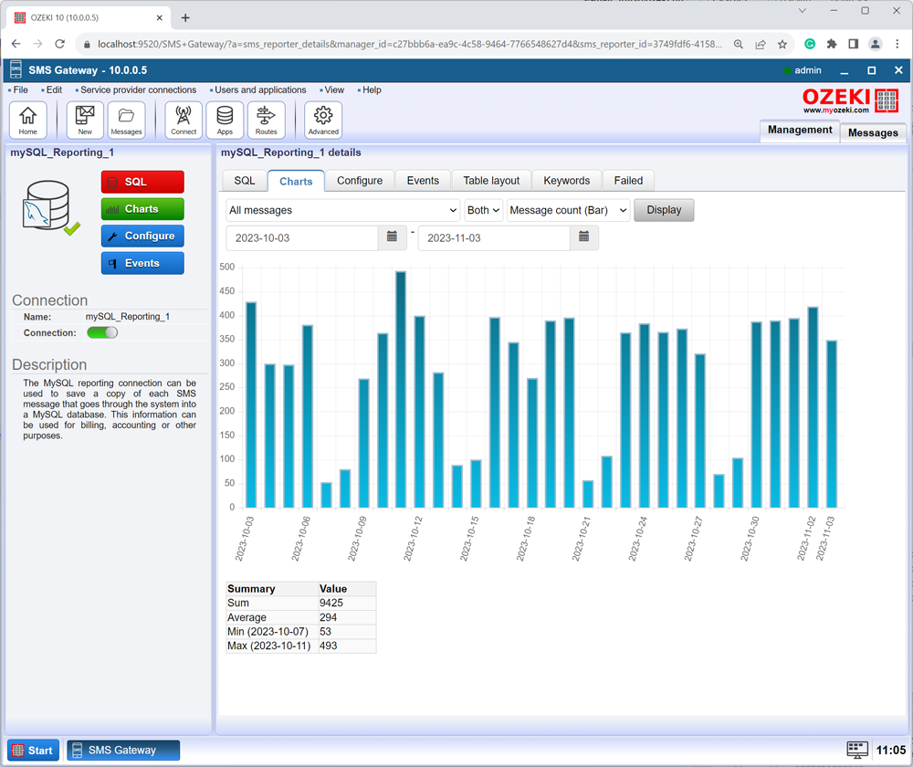Expand the All messages dropdown
The height and width of the screenshot is (767, 913).
[343, 210]
